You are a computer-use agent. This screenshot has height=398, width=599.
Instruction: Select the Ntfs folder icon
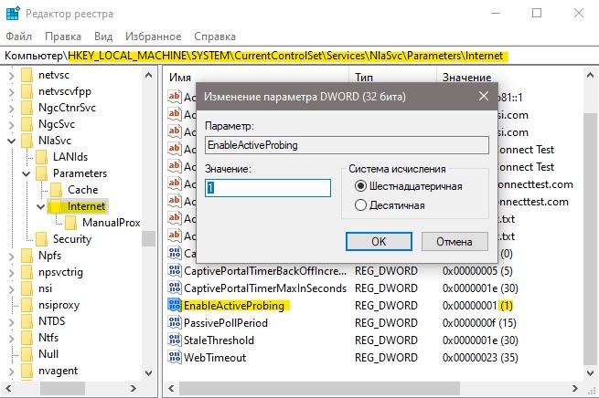click(x=27, y=338)
